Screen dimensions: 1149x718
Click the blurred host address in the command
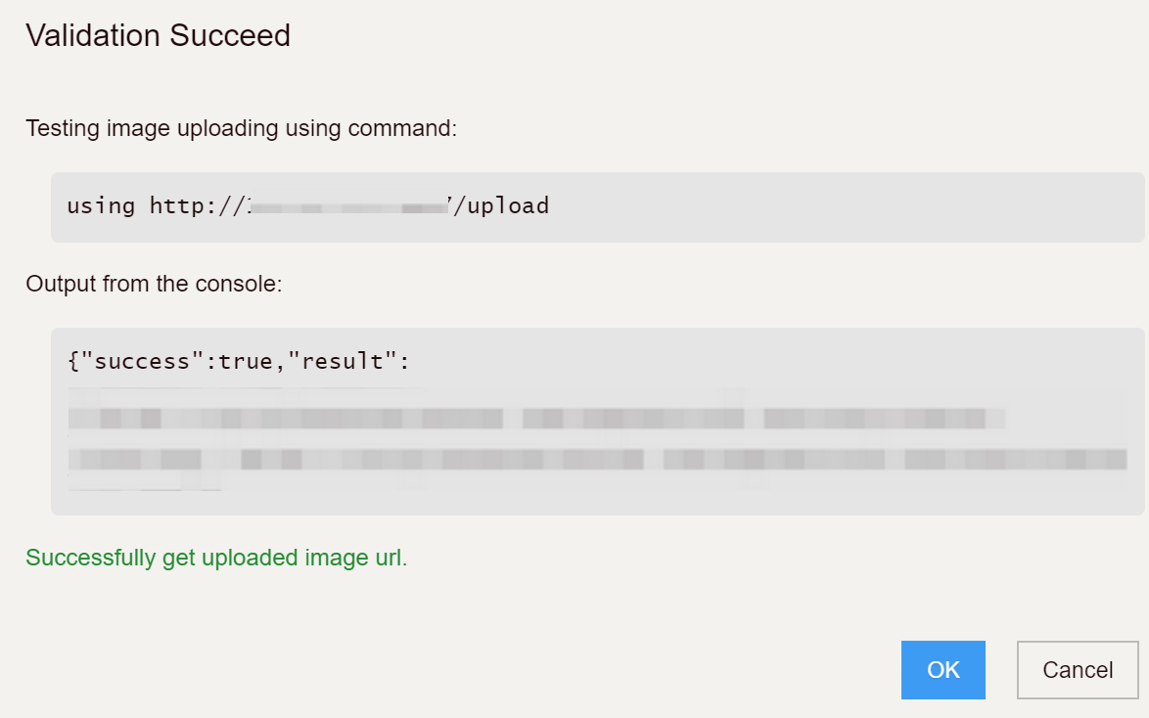tap(348, 207)
